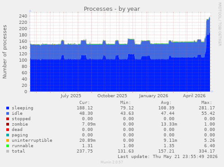Click the runnable maximum value 6.40
The image size is (224, 167).
(x=210, y=146)
